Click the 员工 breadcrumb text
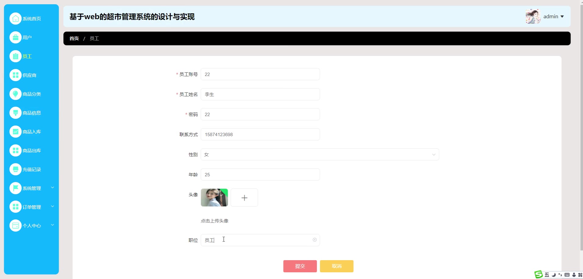The image size is (583, 279). pos(94,38)
